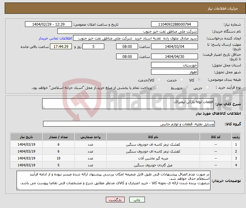The image size is (246, 208).
Task: Select the جزیی purchase type radio
Action: coord(207,87)
